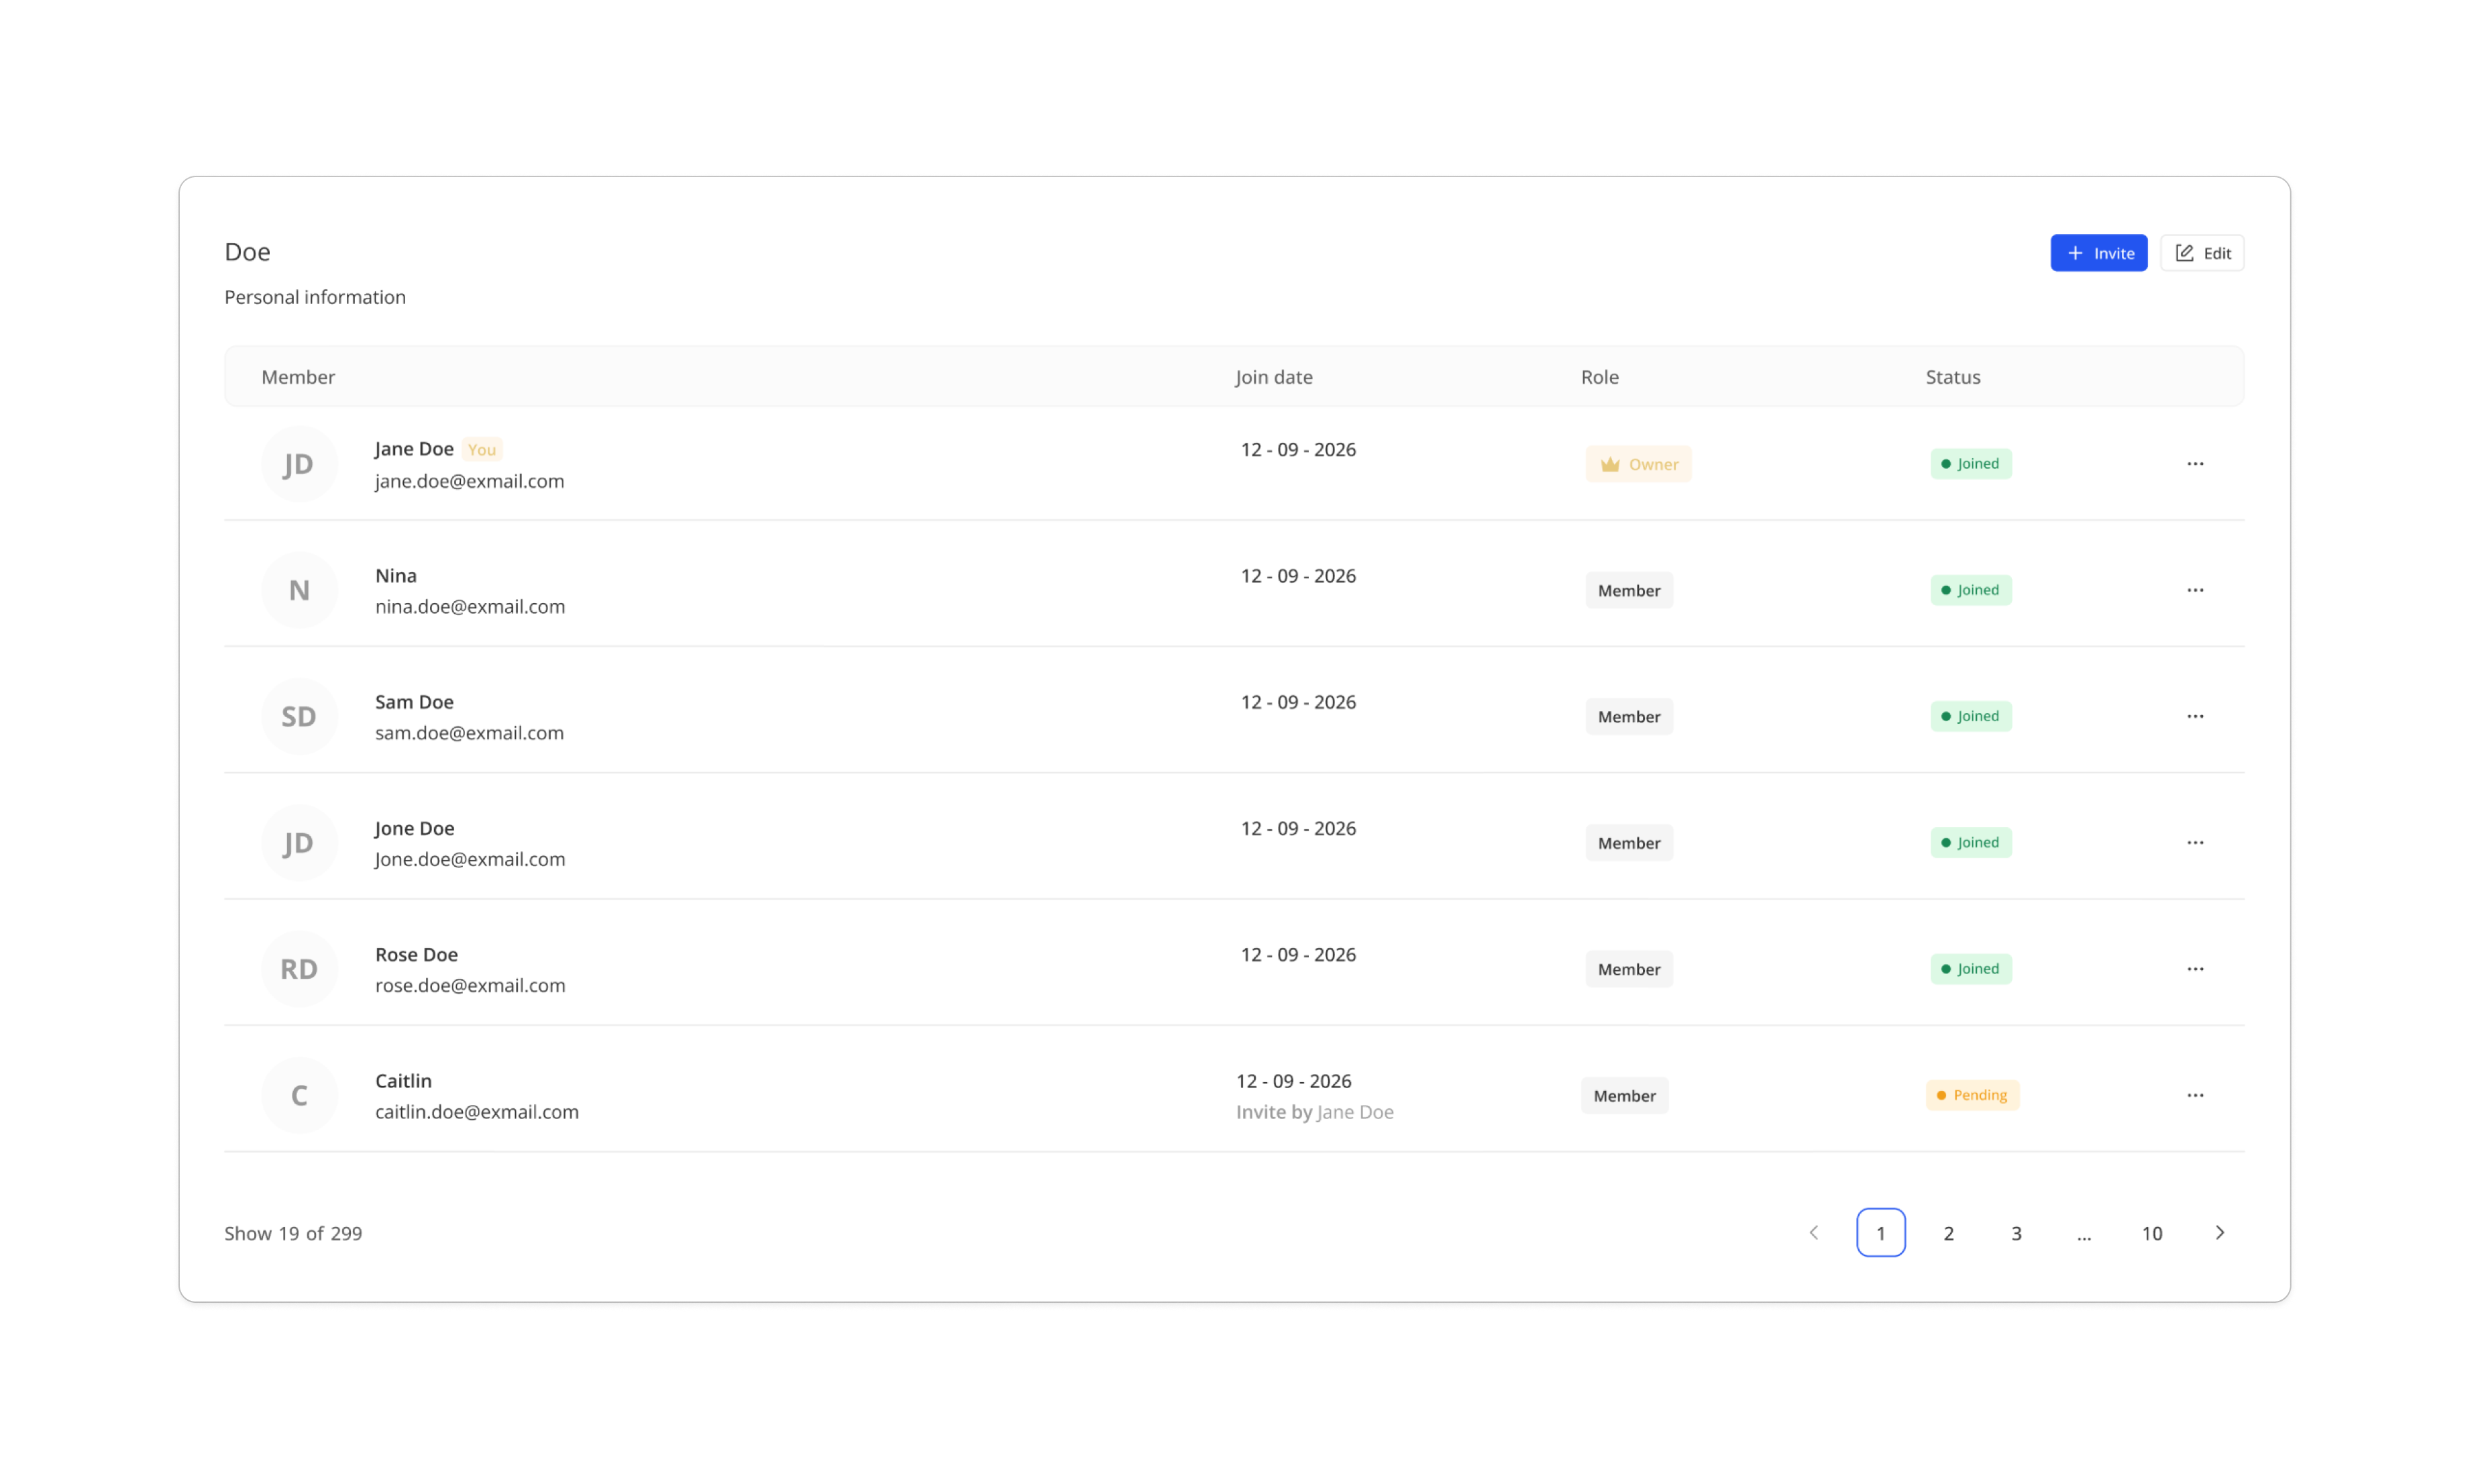Open more options for Jone Doe row
Viewport: 2470px width, 1484px height.
tap(2194, 842)
